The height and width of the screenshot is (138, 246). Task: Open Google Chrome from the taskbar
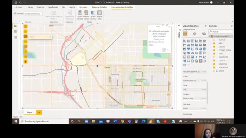pos(122,121)
